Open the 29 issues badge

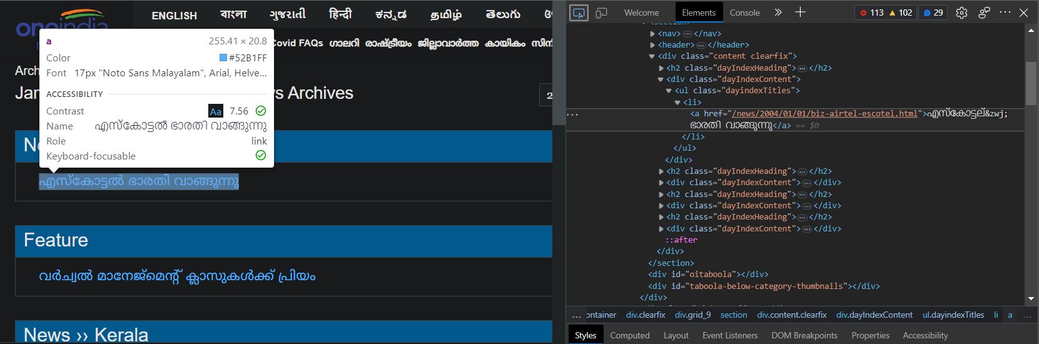(933, 13)
